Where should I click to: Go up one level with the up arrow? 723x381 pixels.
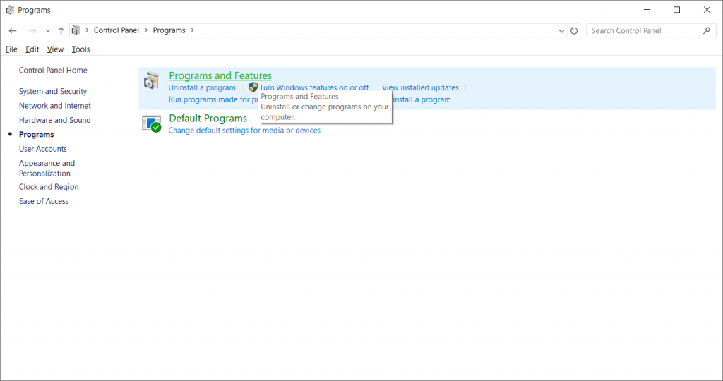(x=61, y=30)
